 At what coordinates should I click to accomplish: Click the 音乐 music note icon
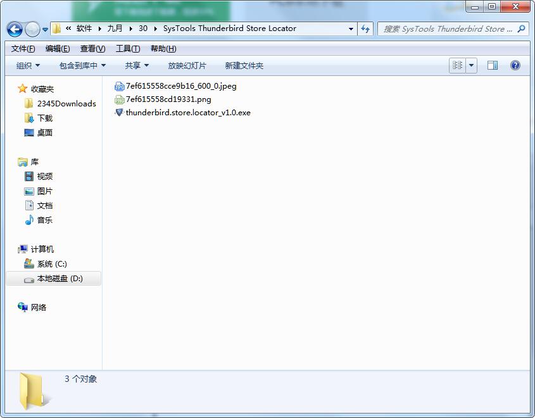coord(29,220)
